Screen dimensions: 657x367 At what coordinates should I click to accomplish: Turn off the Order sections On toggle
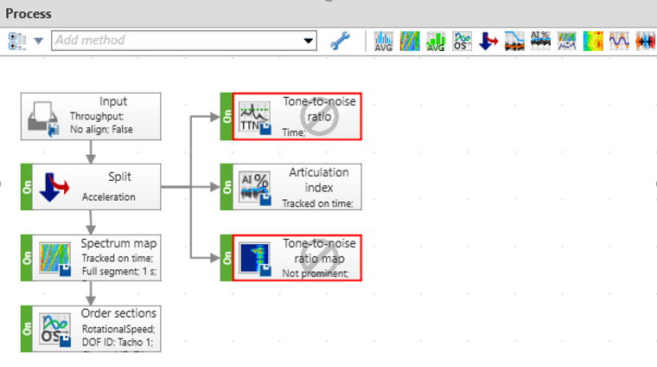27,328
